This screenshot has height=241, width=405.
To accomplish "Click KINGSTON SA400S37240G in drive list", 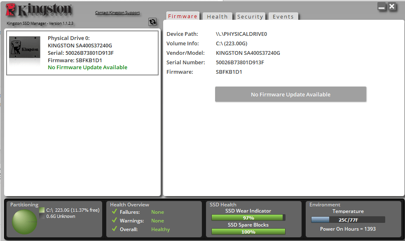I will 80,45.
